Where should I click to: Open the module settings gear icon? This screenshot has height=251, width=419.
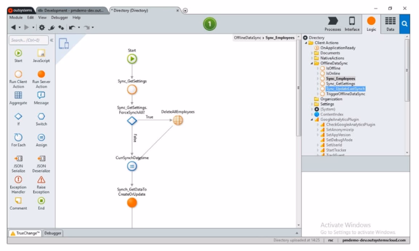pos(42,27)
